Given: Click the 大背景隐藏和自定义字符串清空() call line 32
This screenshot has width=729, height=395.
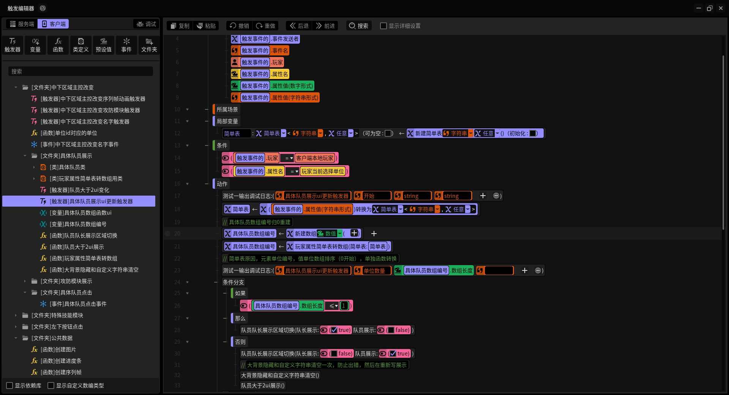Looking at the screenshot, I should click(x=280, y=375).
